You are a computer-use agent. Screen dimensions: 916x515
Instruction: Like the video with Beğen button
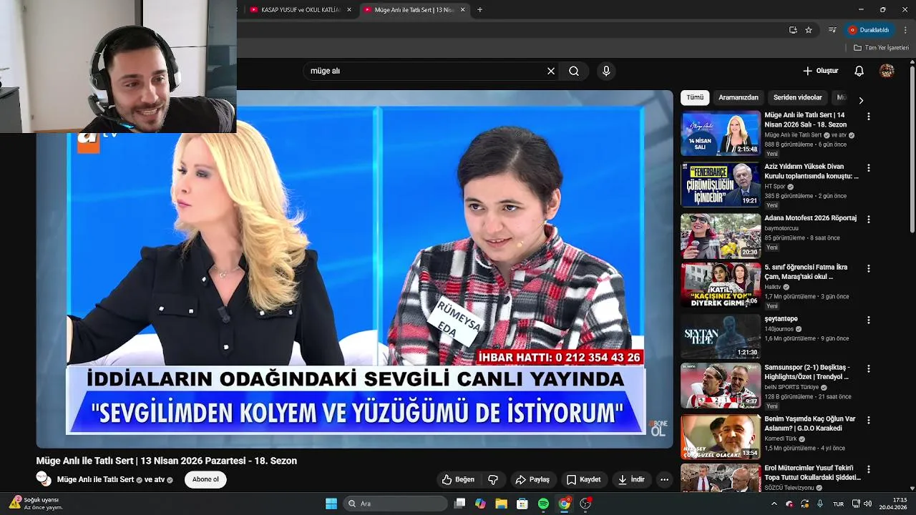click(458, 479)
